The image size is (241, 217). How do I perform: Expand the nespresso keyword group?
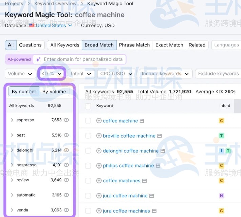tap(12, 165)
